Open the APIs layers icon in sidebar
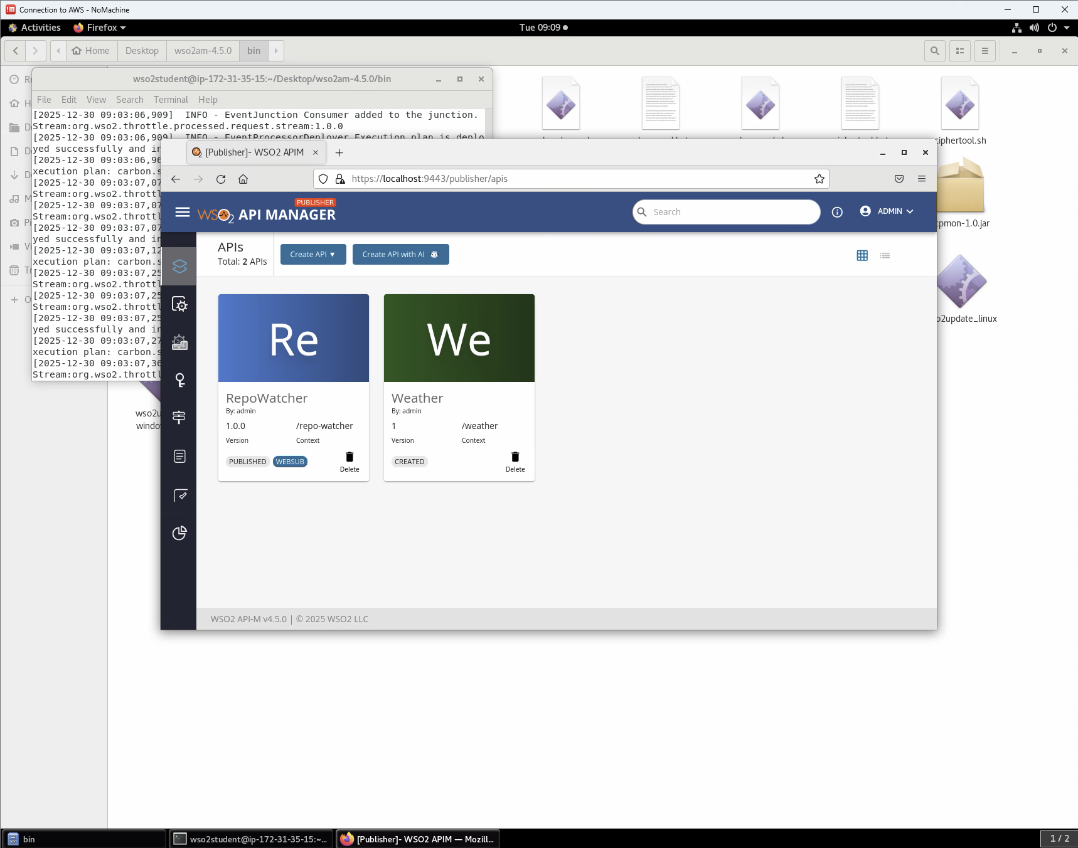This screenshot has height=848, width=1078. [x=179, y=267]
